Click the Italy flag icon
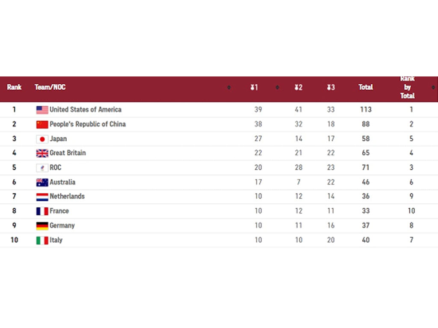This screenshot has height=328, width=438. [42, 240]
